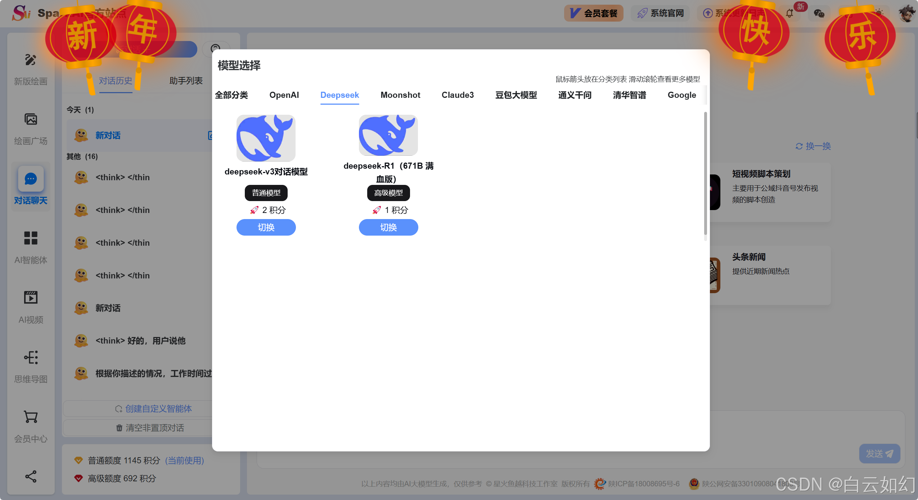The height and width of the screenshot is (500, 918).
Task: Click 切换 under deepseek-R1 model
Action: pos(388,227)
